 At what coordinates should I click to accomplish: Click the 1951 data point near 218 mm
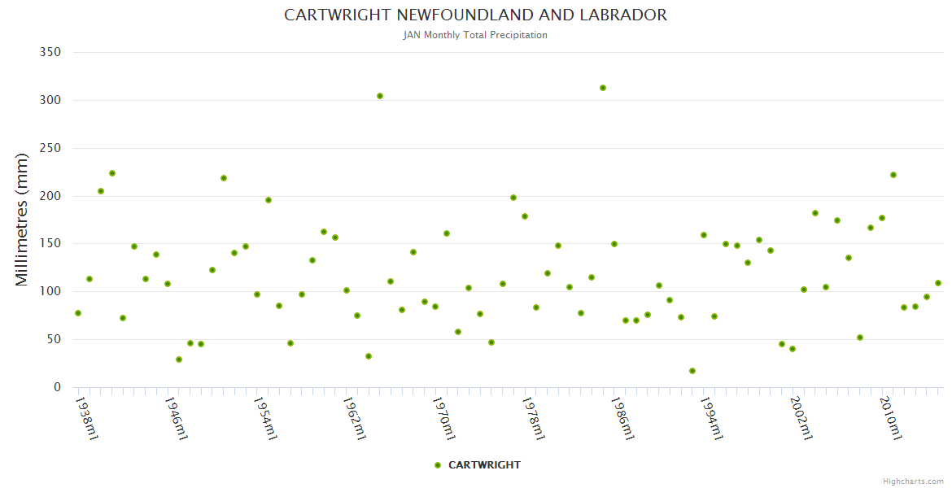tap(224, 178)
